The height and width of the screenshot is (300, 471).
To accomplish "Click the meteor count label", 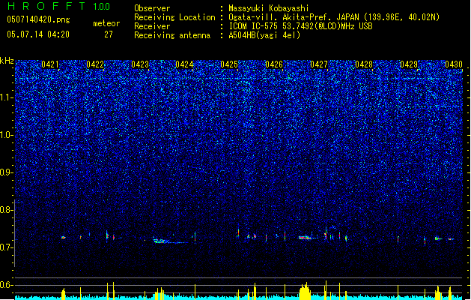I will click(x=106, y=23).
